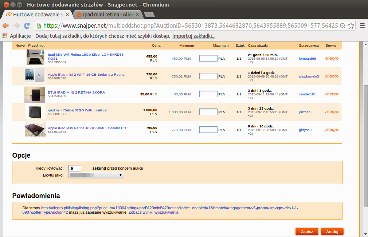
Task: Click the seconds before auction end field
Action: (x=75, y=168)
